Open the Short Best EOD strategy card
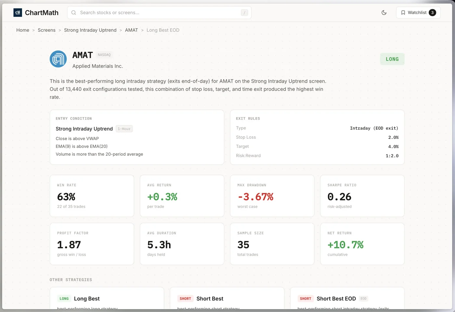The width and height of the screenshot is (455, 312). (347, 299)
